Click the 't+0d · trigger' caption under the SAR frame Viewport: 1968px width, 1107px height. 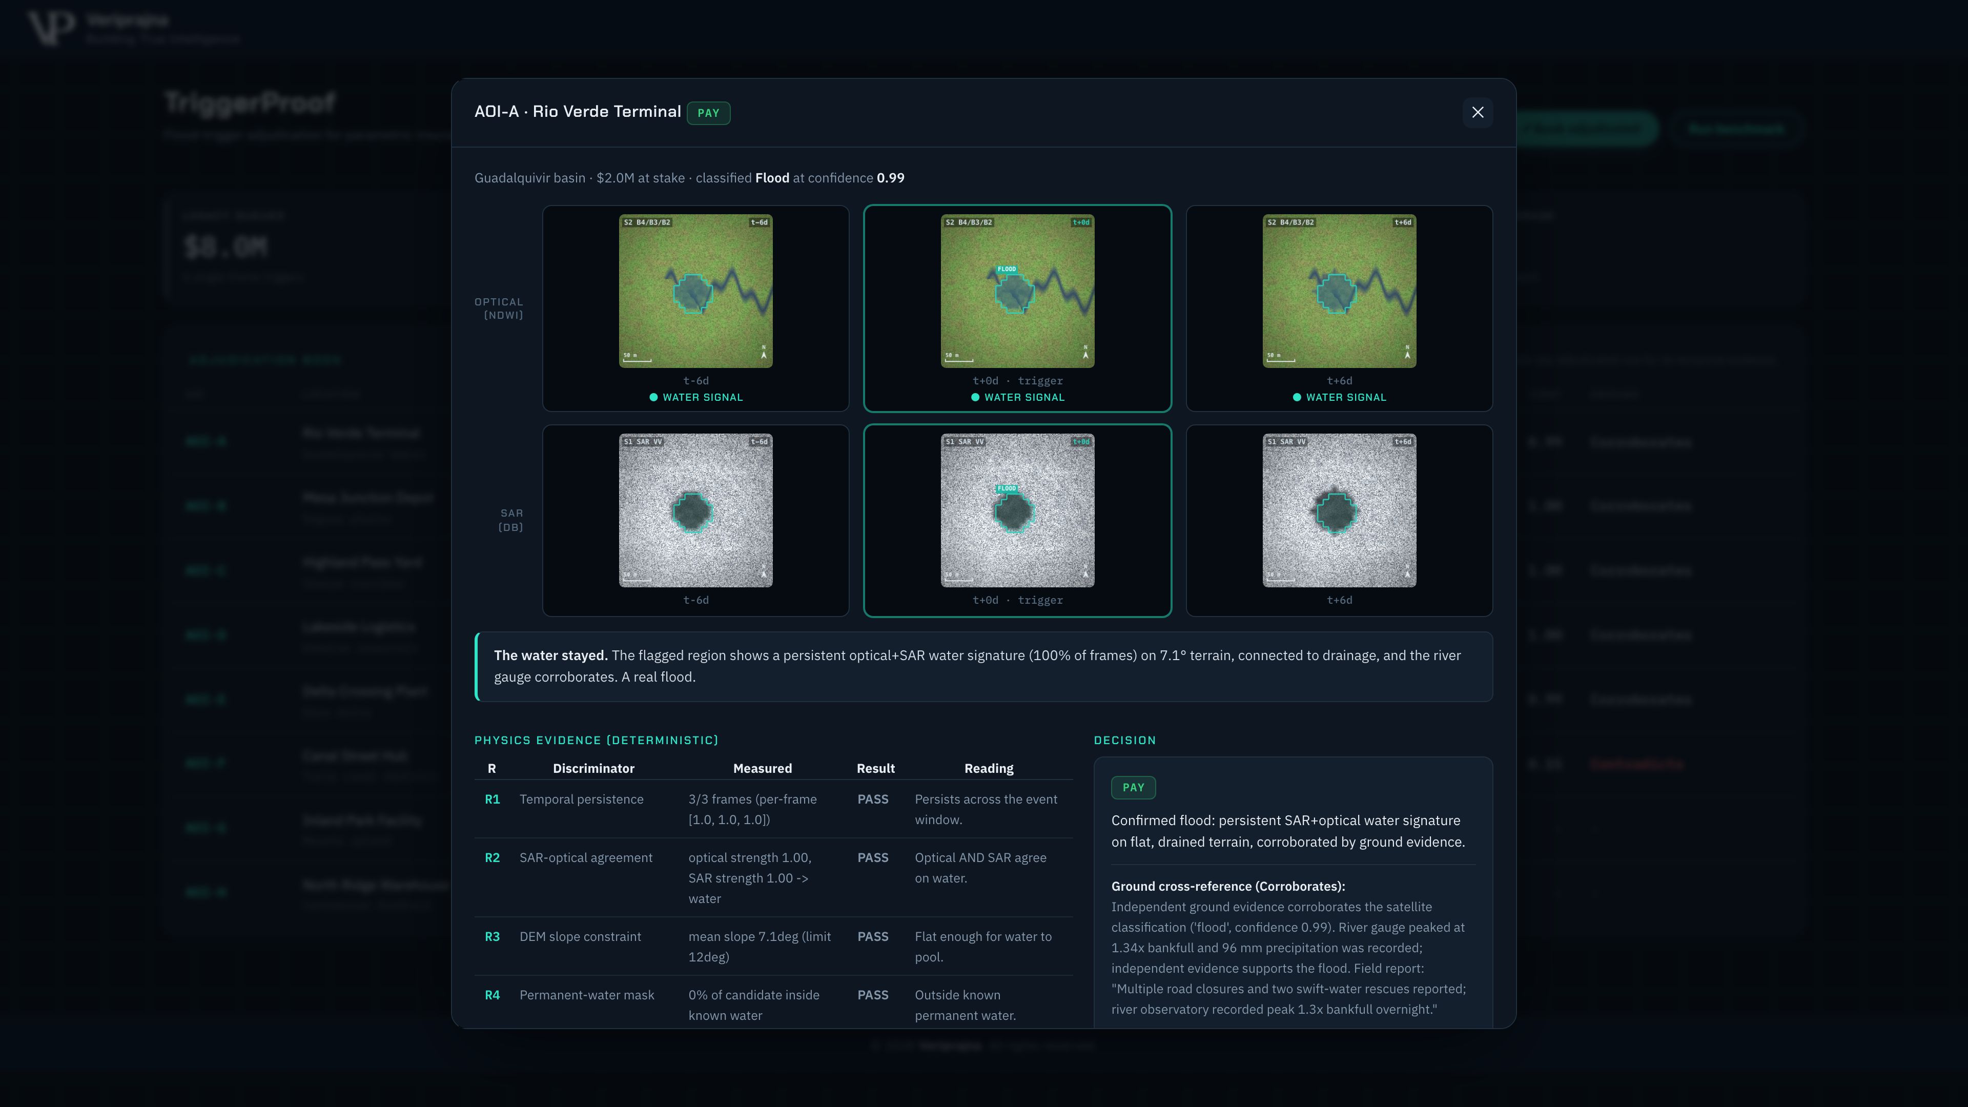[1018, 601]
